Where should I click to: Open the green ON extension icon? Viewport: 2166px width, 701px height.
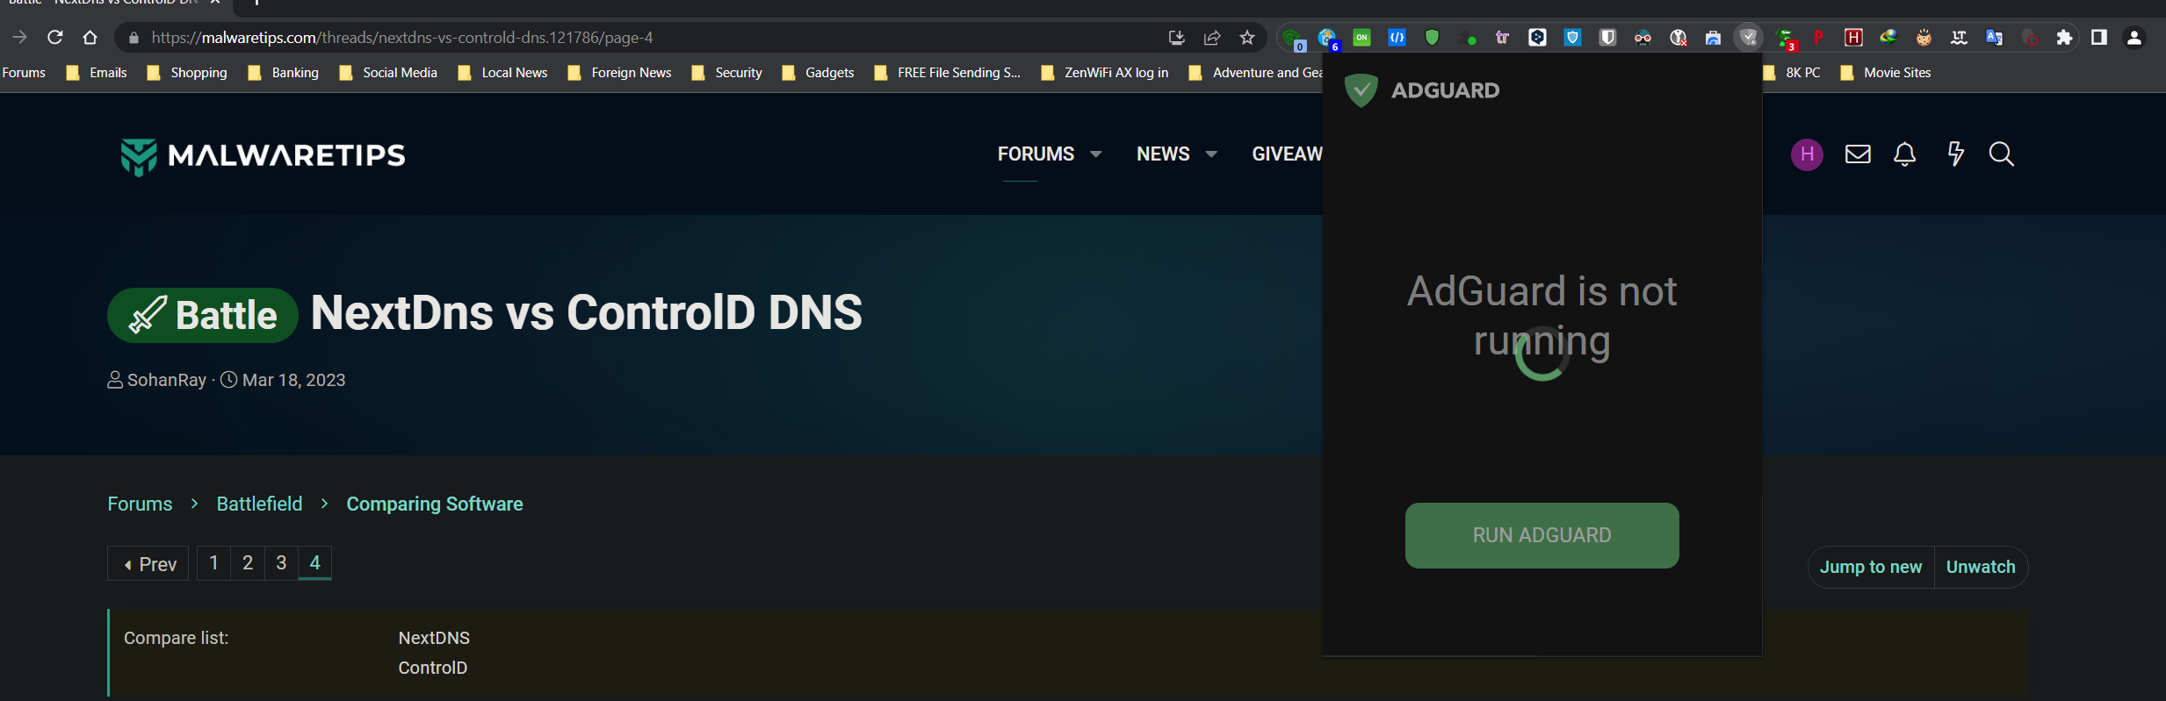(1361, 38)
